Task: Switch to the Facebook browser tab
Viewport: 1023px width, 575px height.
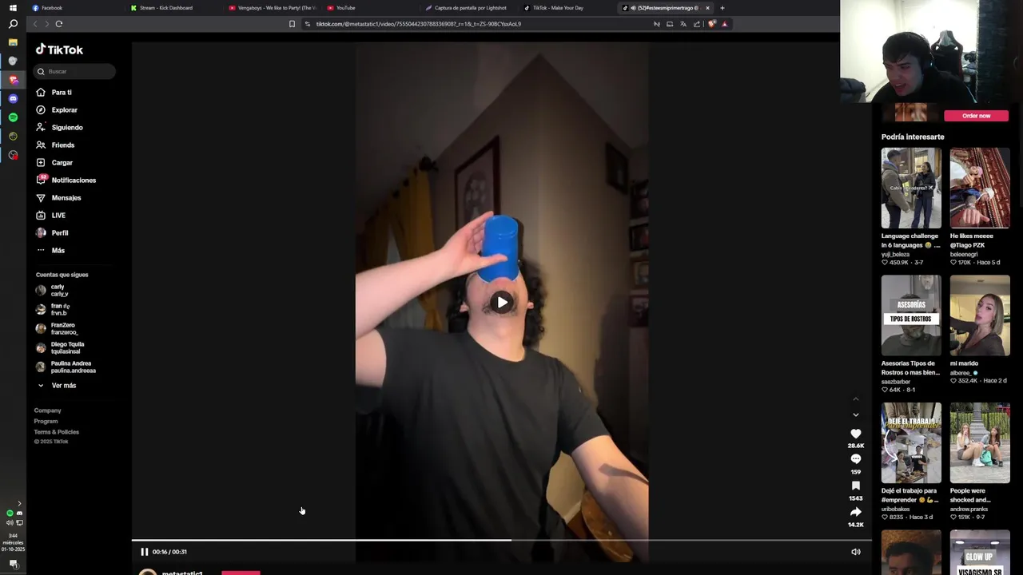Action: (76, 8)
